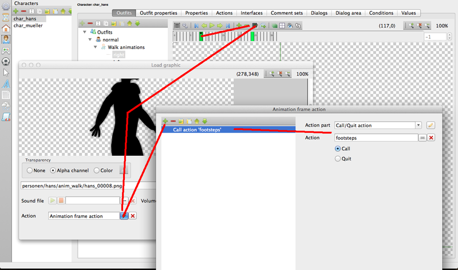Choose the Quit radio button
Screen dimensions: 458x270
click(338, 159)
